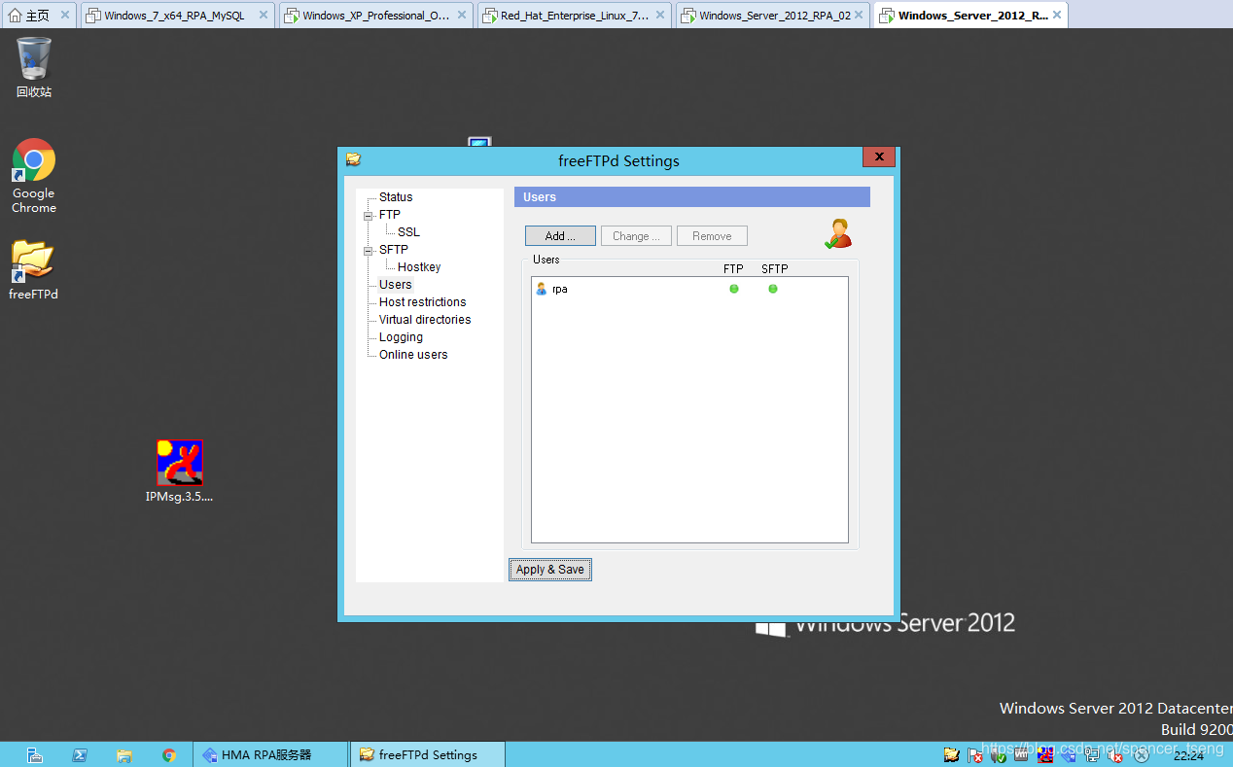This screenshot has width=1233, height=767.
Task: Open Virtual directories settings page
Action: click(425, 320)
